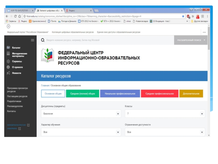218x164 pixels.
Task: Select the Среднее профессиональное tab
Action: (160, 93)
